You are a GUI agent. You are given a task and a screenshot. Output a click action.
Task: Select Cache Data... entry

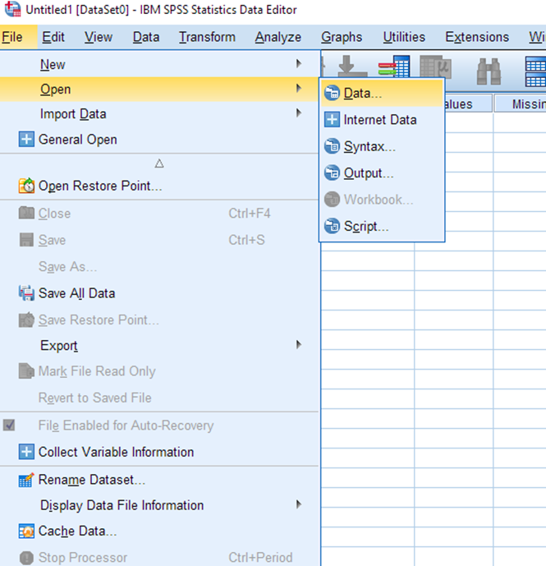click(158, 531)
